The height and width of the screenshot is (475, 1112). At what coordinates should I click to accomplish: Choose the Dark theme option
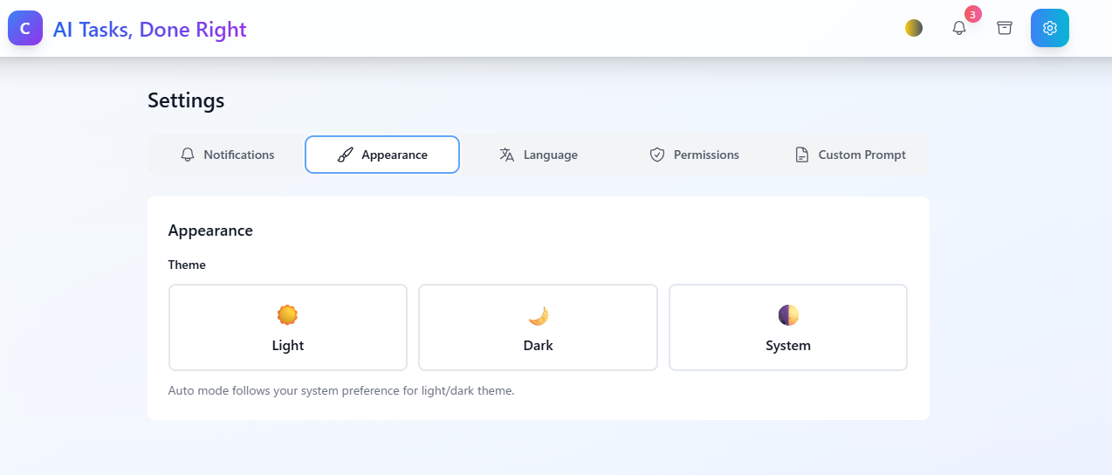(x=538, y=327)
